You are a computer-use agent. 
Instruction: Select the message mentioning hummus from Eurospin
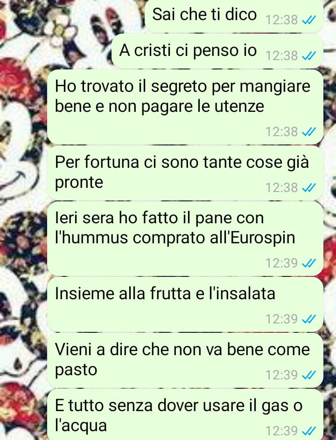click(x=185, y=239)
